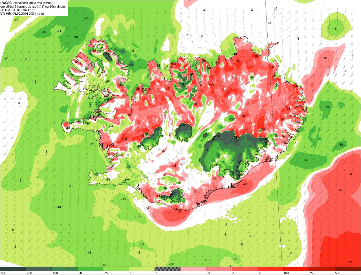Click the valid time 'VT: Mið. 04.09.2024 20Z (+5 h)'

[22, 13]
